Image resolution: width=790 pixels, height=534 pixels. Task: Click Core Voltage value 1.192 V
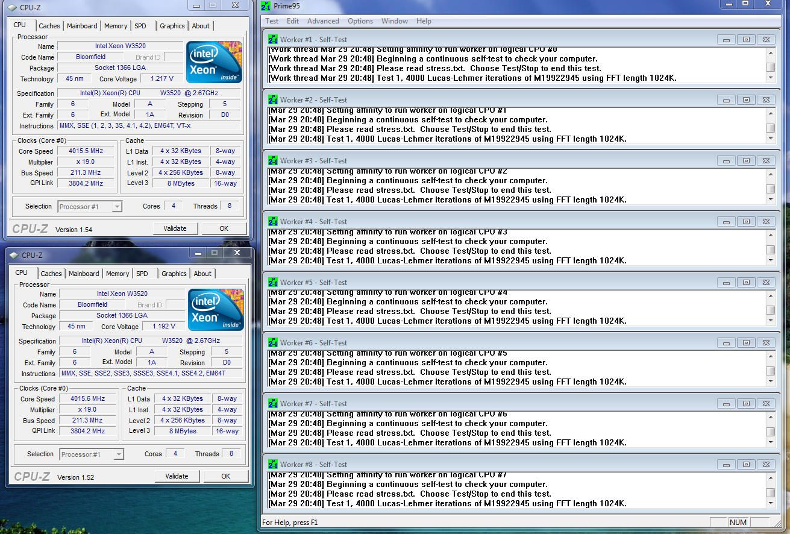pyautogui.click(x=164, y=327)
